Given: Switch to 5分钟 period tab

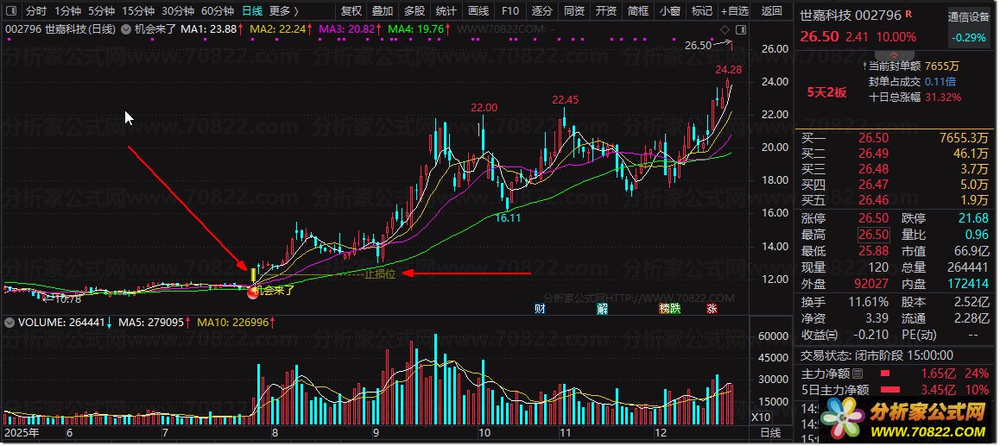Looking at the screenshot, I should (x=101, y=11).
